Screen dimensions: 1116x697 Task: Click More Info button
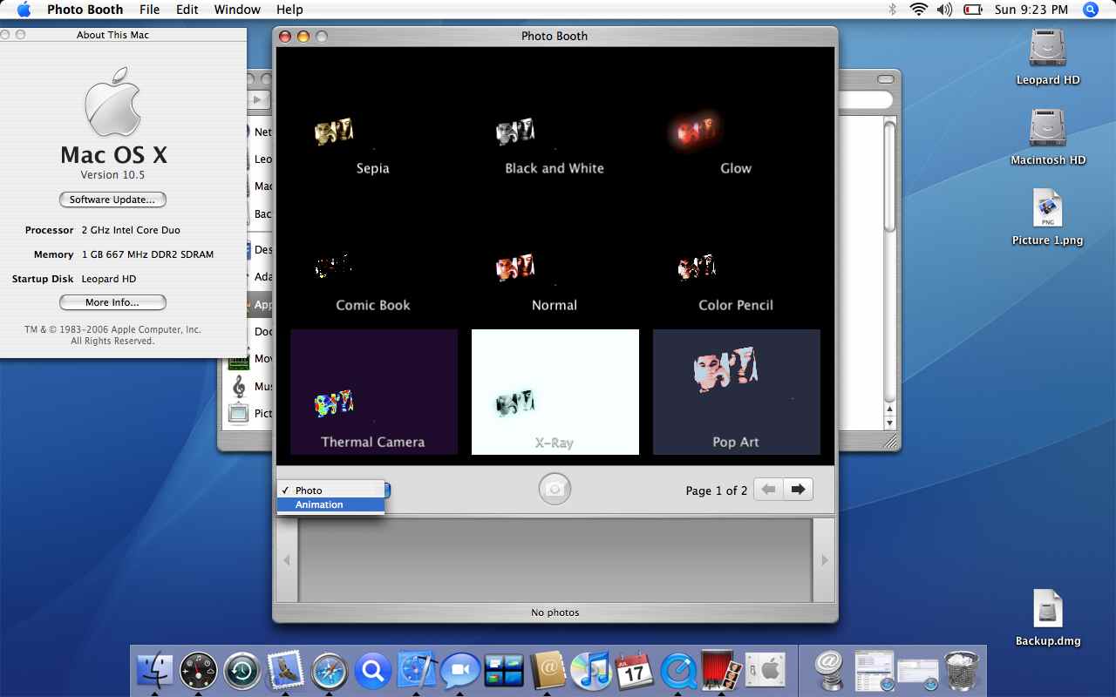pyautogui.click(x=112, y=302)
